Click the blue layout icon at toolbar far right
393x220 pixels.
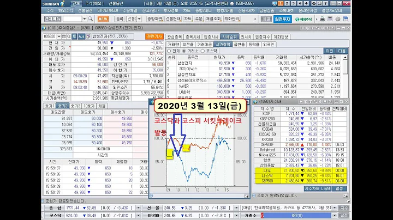pyautogui.click(x=346, y=19)
